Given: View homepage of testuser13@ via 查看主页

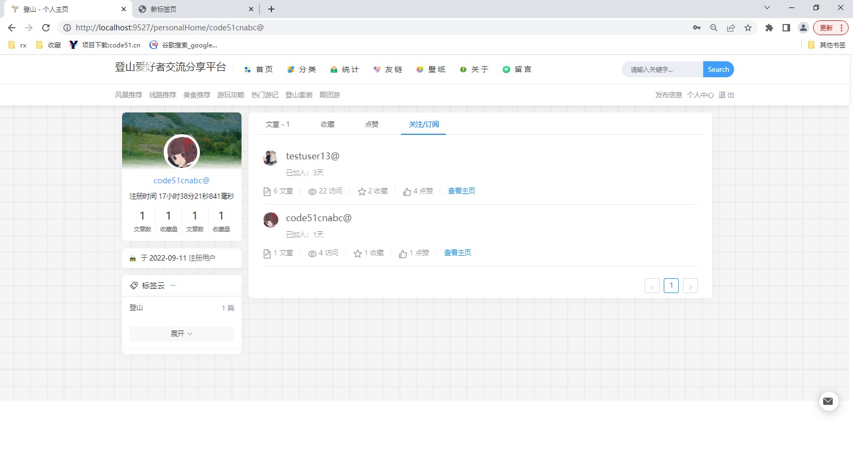Looking at the screenshot, I should pyautogui.click(x=462, y=191).
